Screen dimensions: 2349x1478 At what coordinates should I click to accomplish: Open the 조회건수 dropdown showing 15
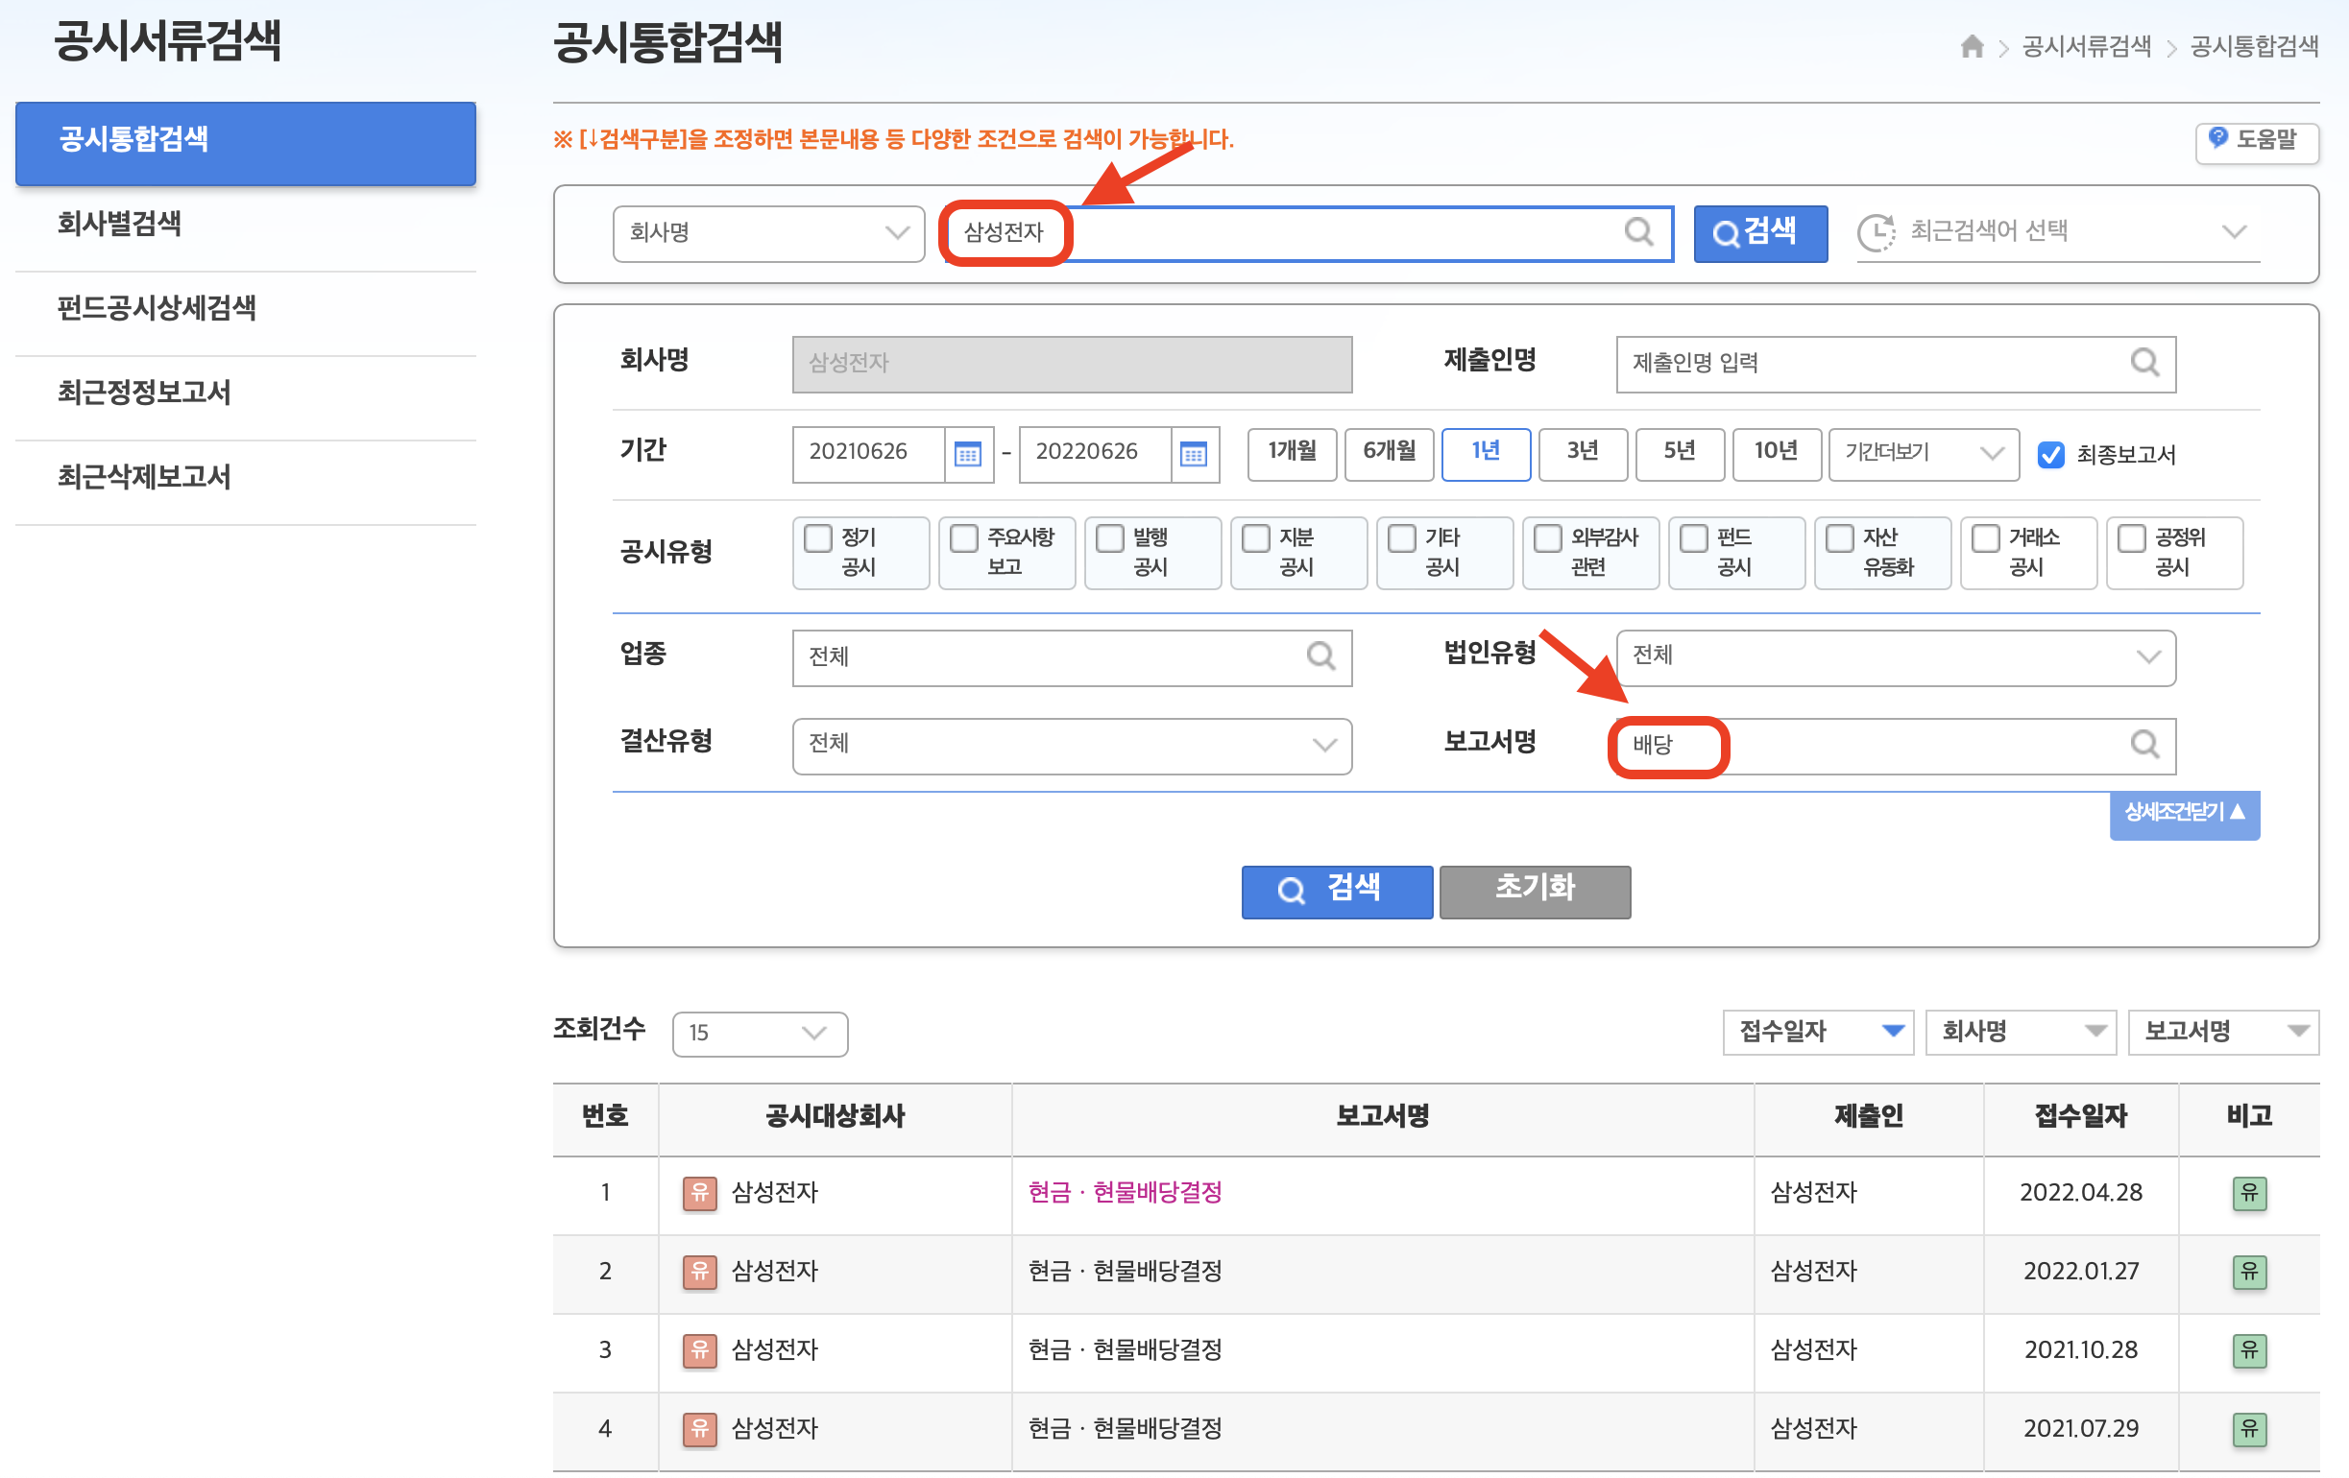(759, 1034)
